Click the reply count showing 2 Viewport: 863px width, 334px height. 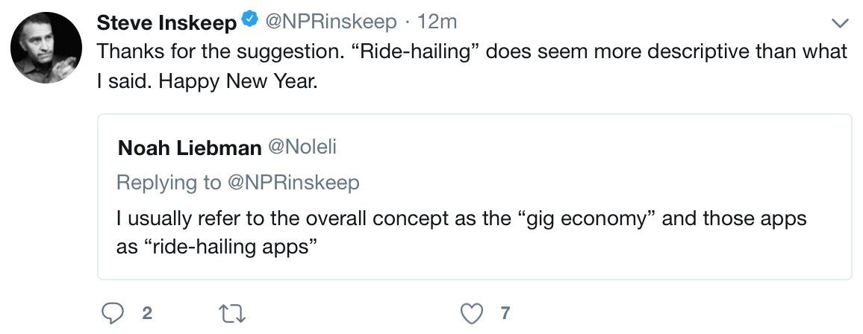(x=147, y=313)
